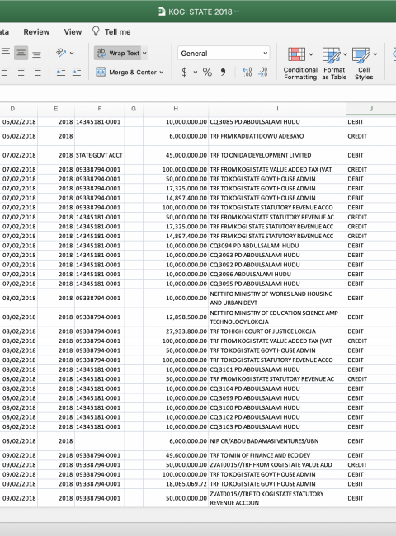Screen dimensions: 396x536
Task: Open currency format dropdown arrow
Action: (x=196, y=72)
